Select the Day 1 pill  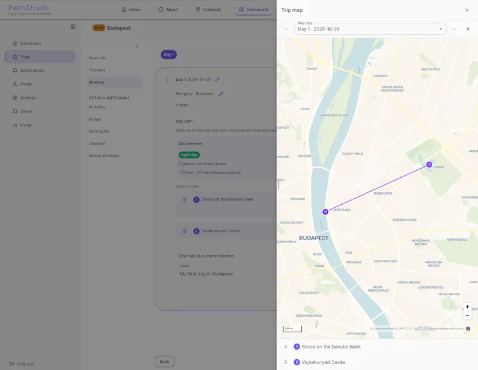[168, 54]
